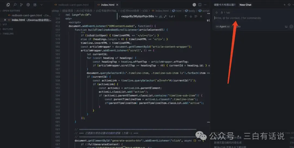Click the cube icon in activity bar

28,5
